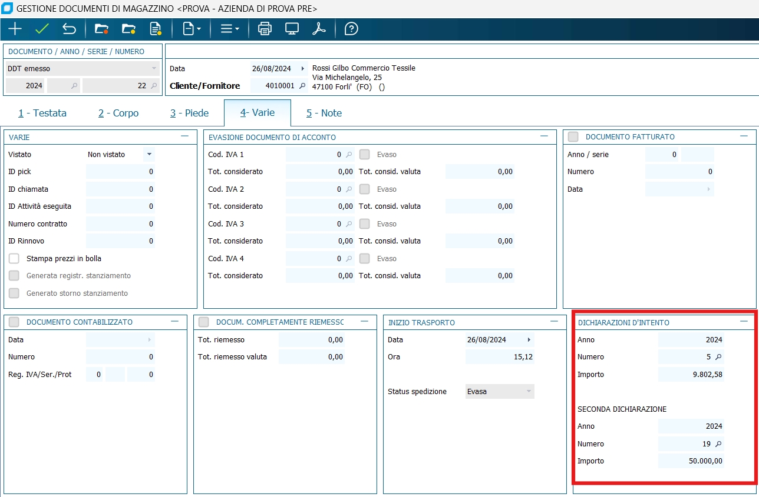759x497 pixels.
Task: Click the monitor preview icon
Action: 292,29
